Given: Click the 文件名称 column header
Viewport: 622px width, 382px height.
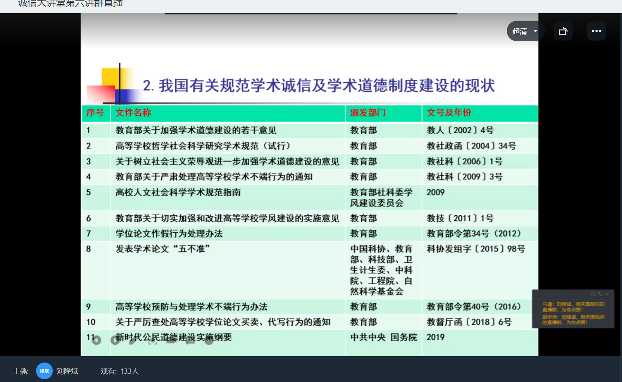Looking at the screenshot, I should pyautogui.click(x=133, y=113).
